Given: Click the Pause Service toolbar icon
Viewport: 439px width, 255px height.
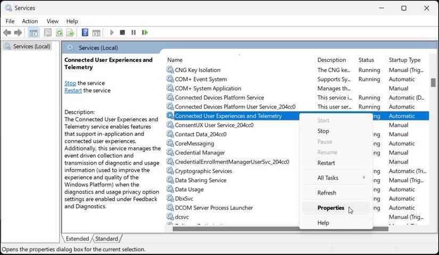Looking at the screenshot, I should (134, 32).
